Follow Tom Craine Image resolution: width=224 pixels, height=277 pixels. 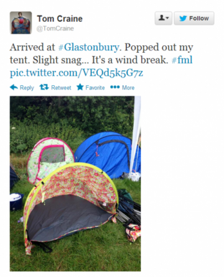coord(194,19)
